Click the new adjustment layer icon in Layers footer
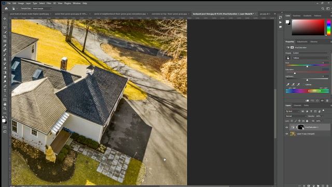The image size is (332, 187). (x=313, y=186)
